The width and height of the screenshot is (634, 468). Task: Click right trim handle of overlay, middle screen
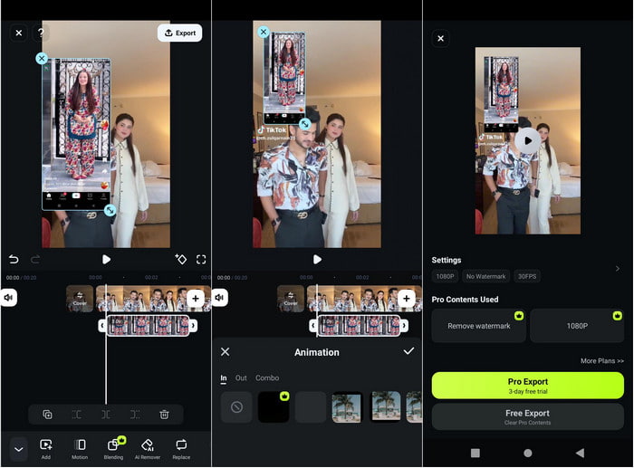(404, 325)
